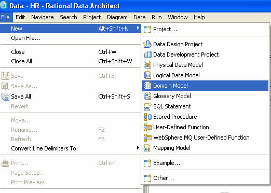Image resolution: width=271 pixels, height=193 pixels.
Task: Expand Convert Line Delimiters To submenu arrow
Action: (138, 148)
